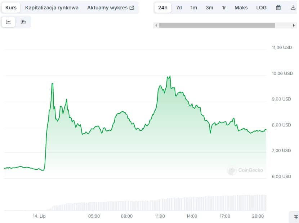Viewport: 299px width, 223px height.
Task: Show the 1r yearly range
Action: click(224, 8)
